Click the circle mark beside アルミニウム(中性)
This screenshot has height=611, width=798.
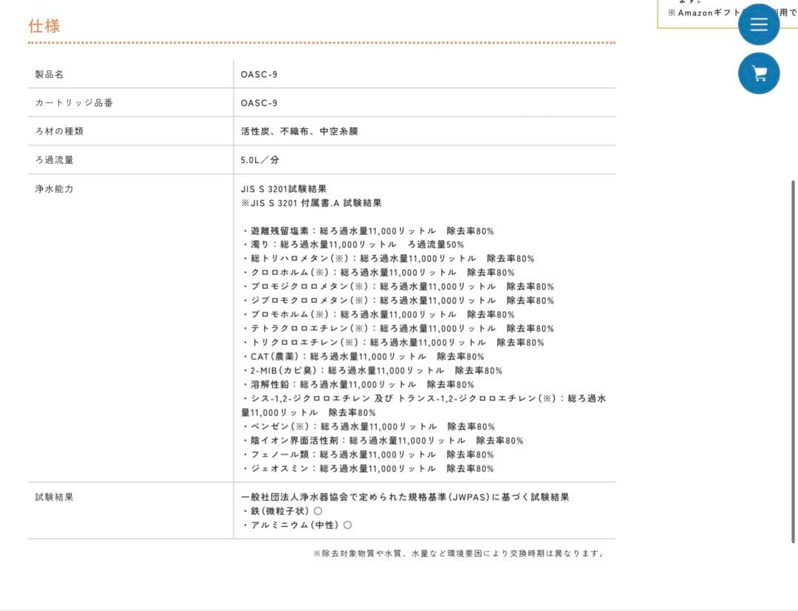point(347,525)
